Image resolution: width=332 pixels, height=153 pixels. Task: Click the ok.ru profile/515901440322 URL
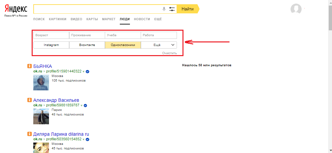pos(57,71)
